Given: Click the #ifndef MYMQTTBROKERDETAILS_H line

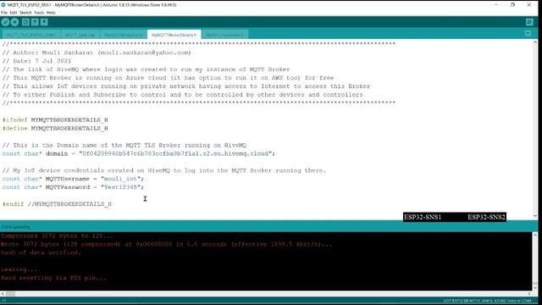Looking at the screenshot, I should point(55,120).
